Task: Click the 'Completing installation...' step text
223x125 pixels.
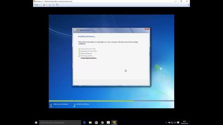Action: pos(89,58)
